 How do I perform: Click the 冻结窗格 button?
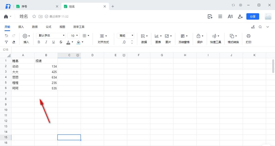(184, 38)
